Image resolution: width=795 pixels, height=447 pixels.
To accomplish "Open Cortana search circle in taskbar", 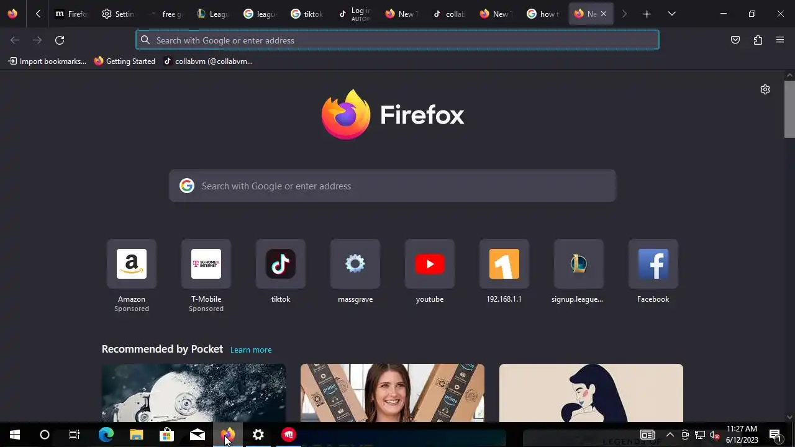I will pos(45,435).
